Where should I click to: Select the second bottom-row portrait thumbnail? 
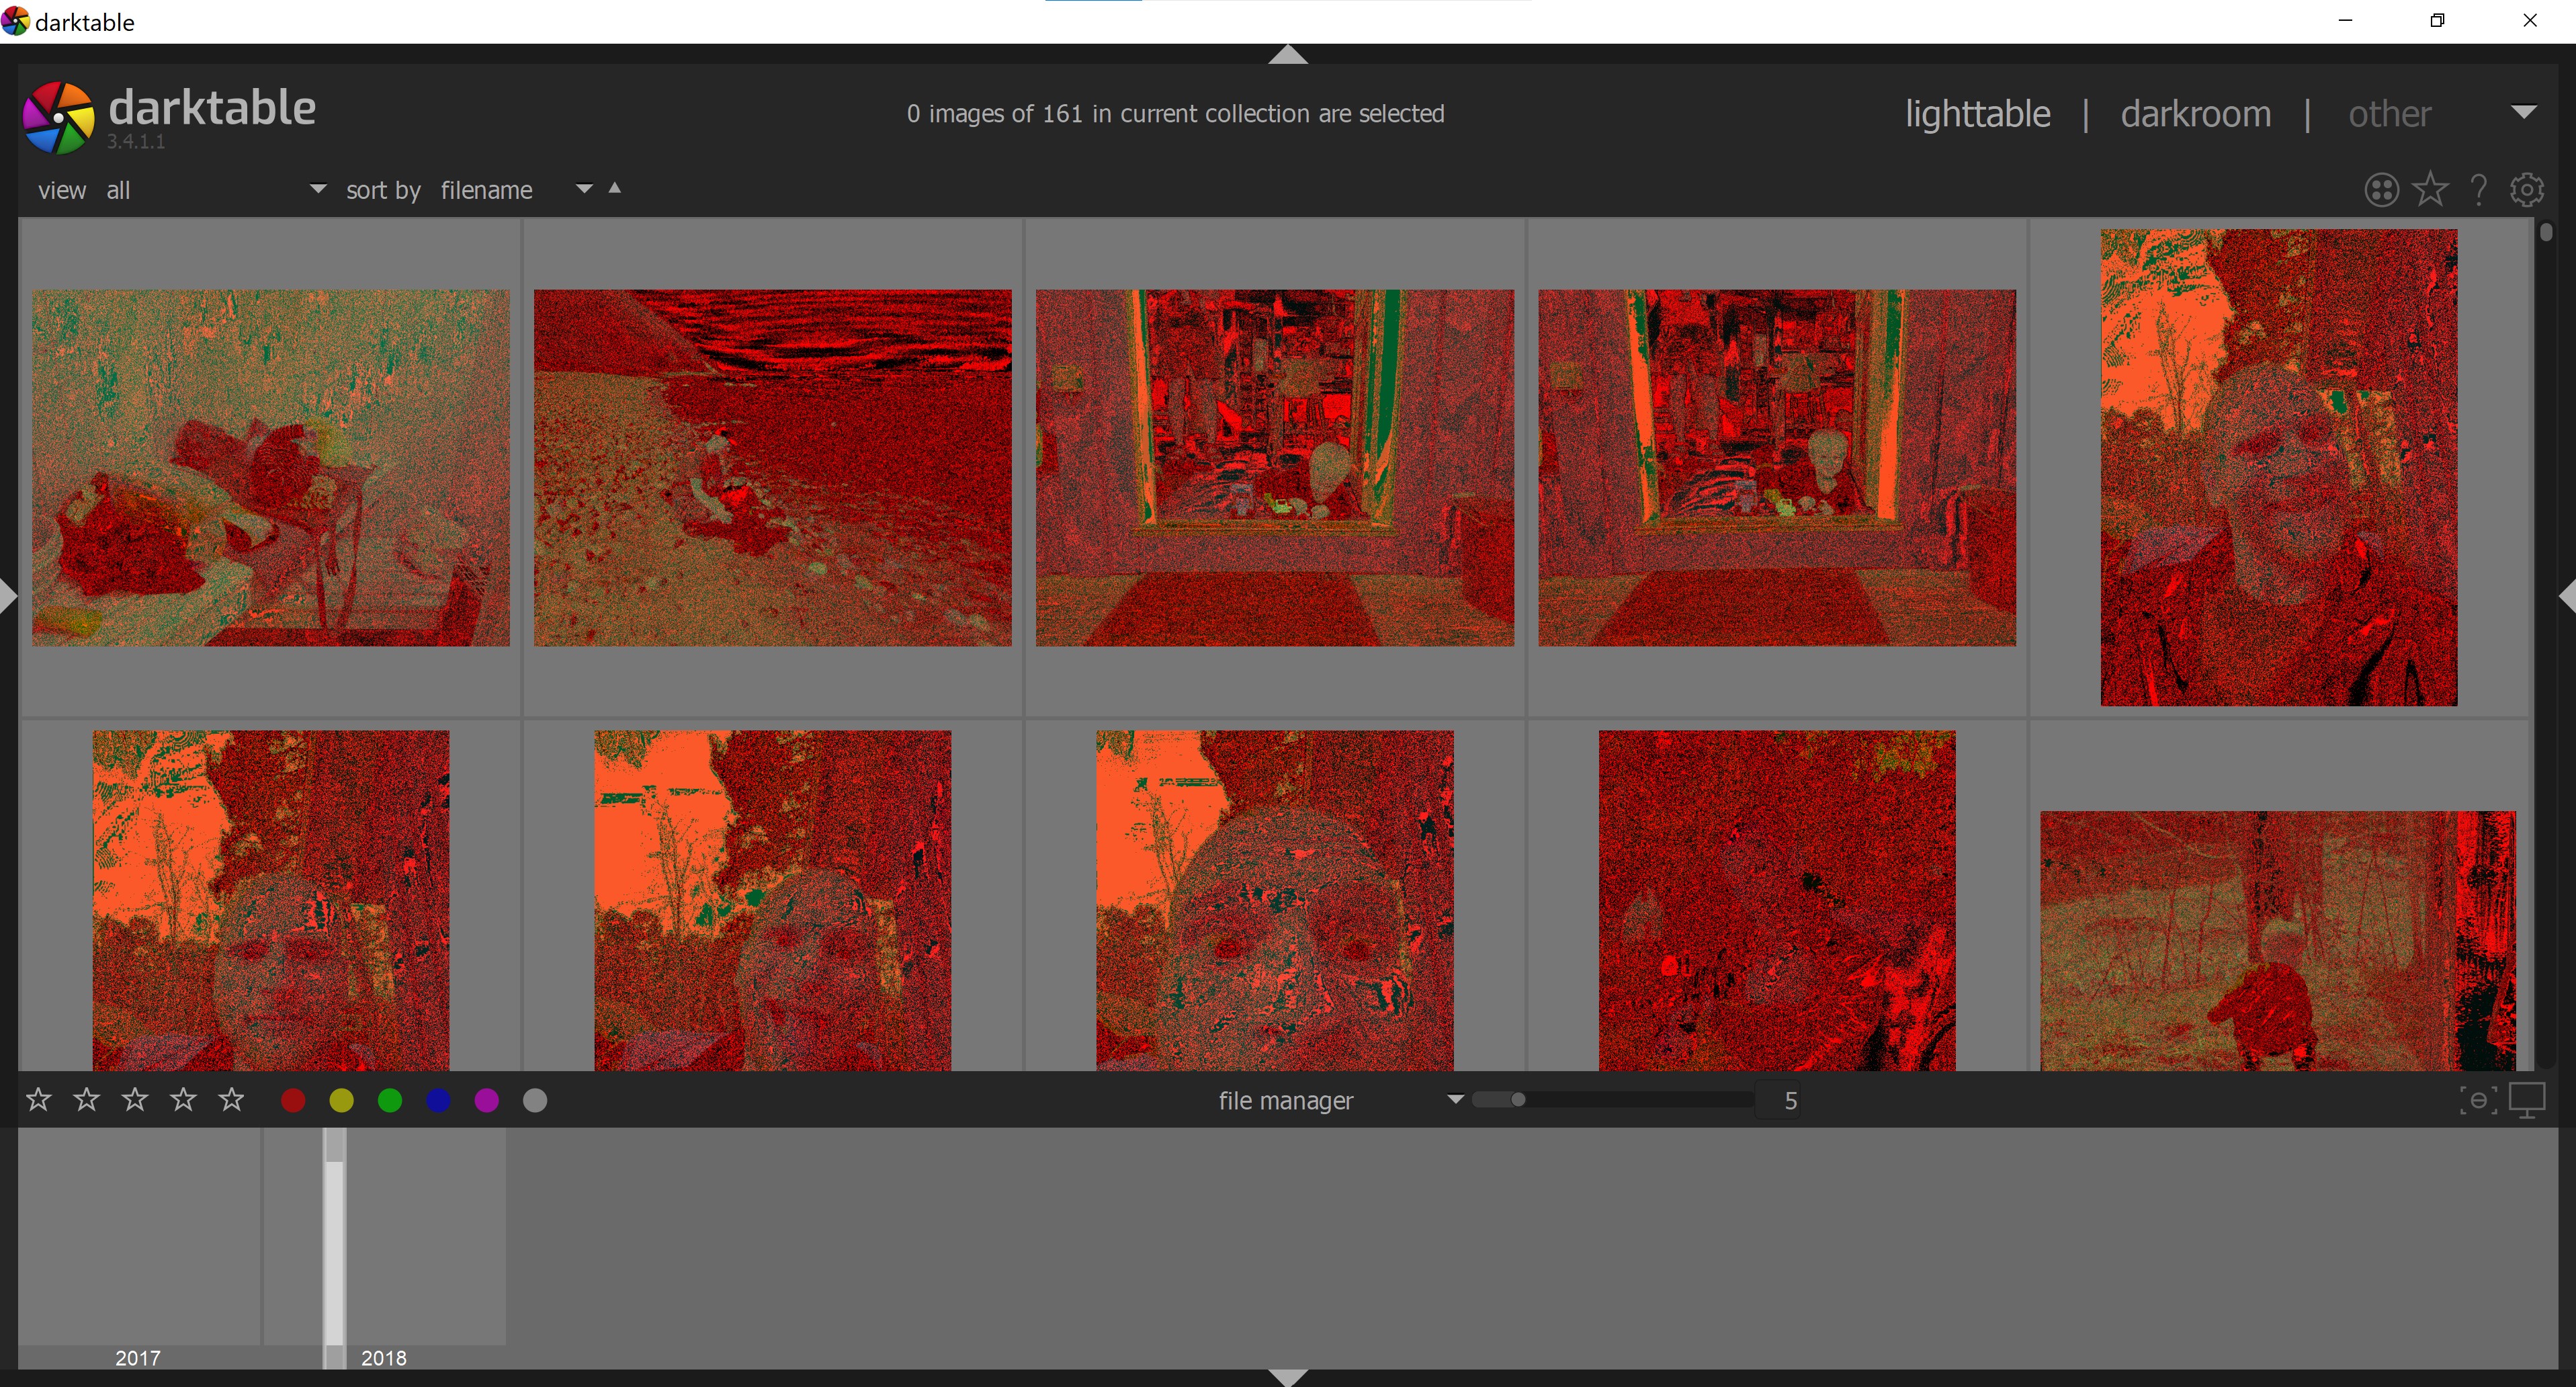click(772, 900)
